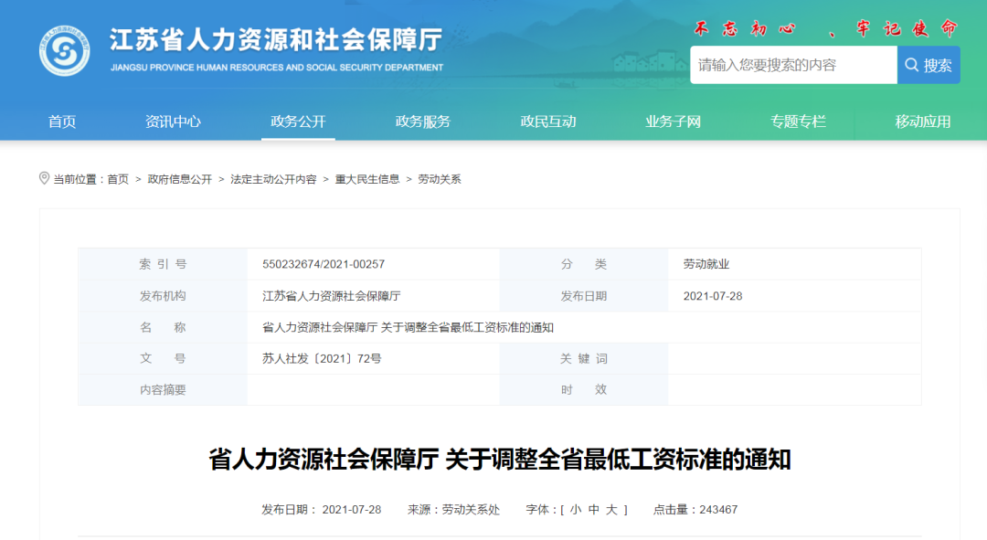The width and height of the screenshot is (987, 540).
Task: Click the English department name subtitle
Action: [x=277, y=68]
